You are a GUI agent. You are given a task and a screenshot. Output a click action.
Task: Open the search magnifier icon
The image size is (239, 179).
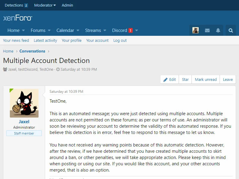click(x=231, y=30)
